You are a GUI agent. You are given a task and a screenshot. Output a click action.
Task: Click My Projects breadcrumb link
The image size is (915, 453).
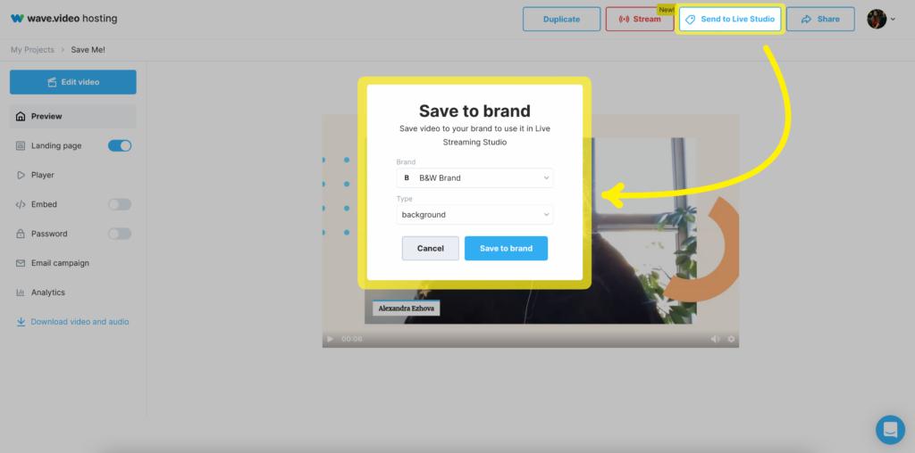coord(33,50)
